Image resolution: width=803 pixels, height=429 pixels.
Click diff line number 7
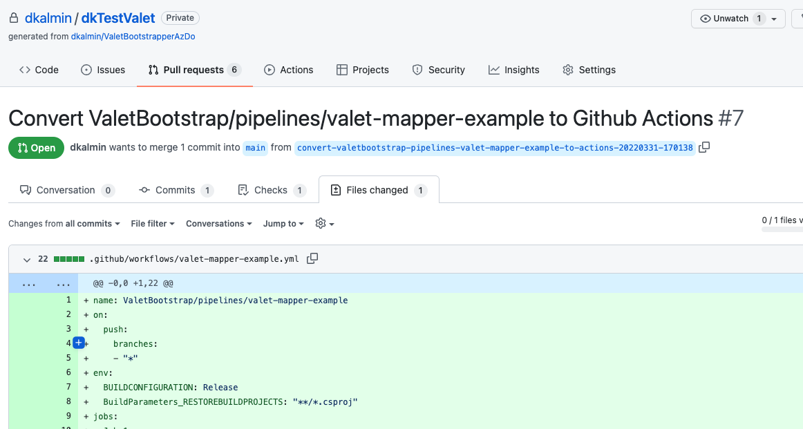pyautogui.click(x=68, y=387)
